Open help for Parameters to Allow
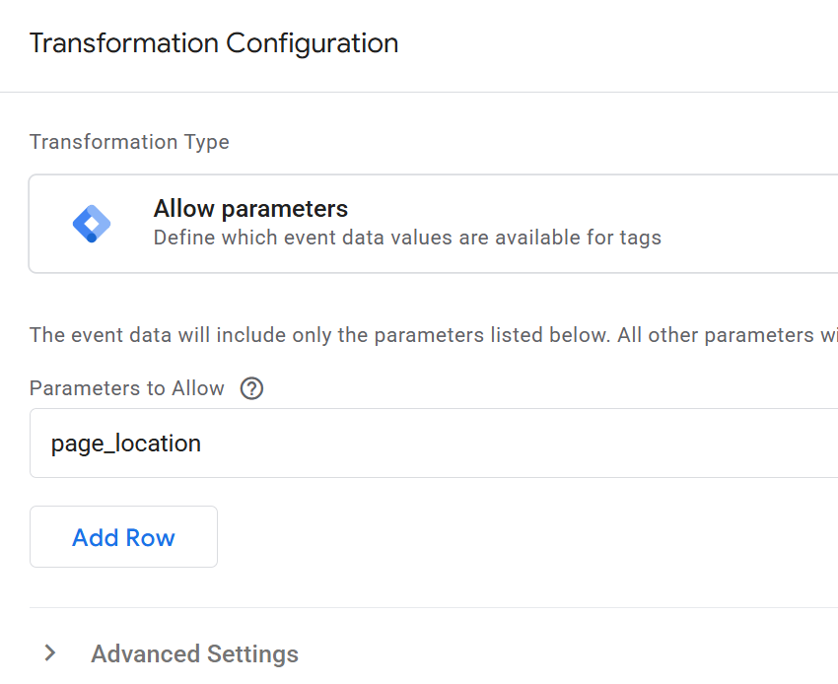The width and height of the screenshot is (838, 684). [x=251, y=388]
